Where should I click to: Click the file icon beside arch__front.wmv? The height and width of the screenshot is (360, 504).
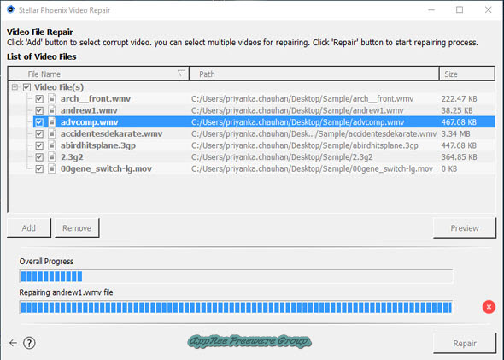click(x=52, y=99)
